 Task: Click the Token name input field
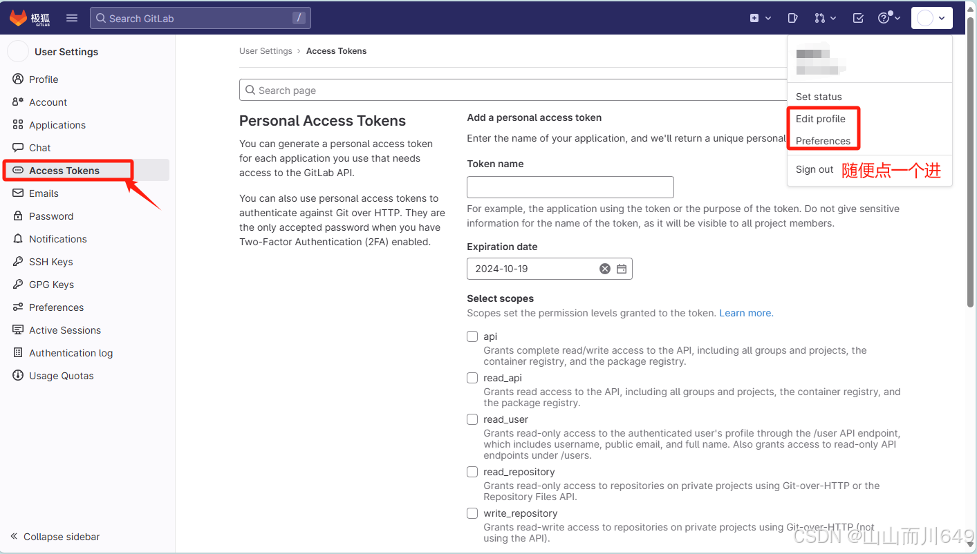[x=570, y=187]
